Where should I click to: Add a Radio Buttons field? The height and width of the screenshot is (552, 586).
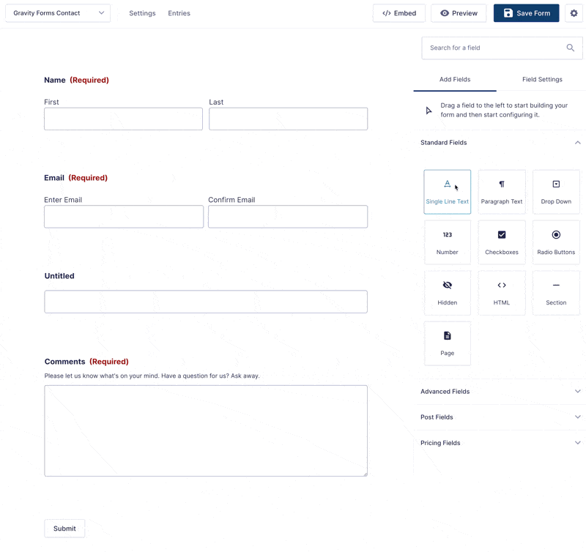pos(556,242)
